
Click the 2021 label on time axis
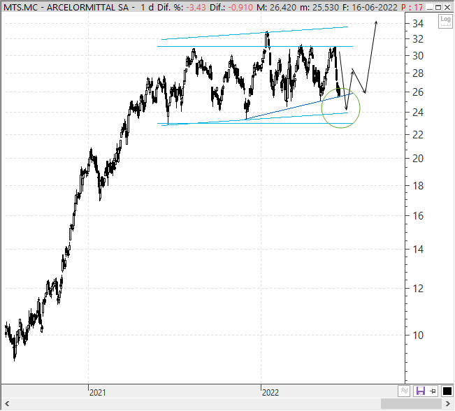click(x=98, y=392)
